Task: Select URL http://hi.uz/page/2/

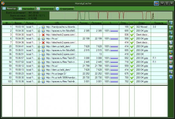Action: point(56,74)
